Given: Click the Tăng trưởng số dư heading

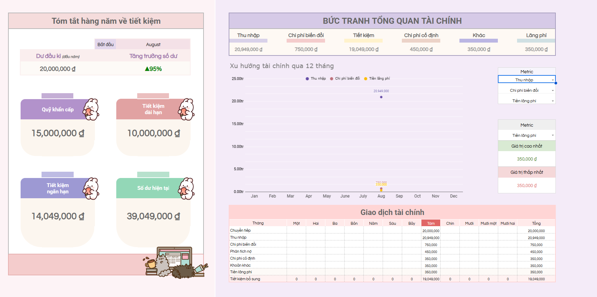Looking at the screenshot, I should (x=153, y=56).
